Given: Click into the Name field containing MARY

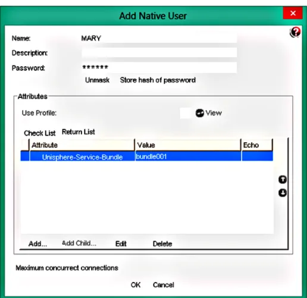Looking at the screenshot, I should pos(159,38).
